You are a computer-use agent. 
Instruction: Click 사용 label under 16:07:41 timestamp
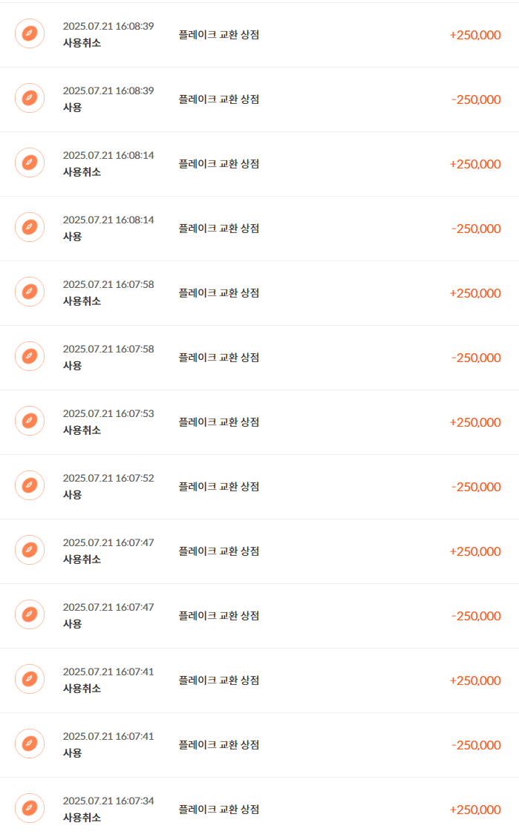coord(72,752)
